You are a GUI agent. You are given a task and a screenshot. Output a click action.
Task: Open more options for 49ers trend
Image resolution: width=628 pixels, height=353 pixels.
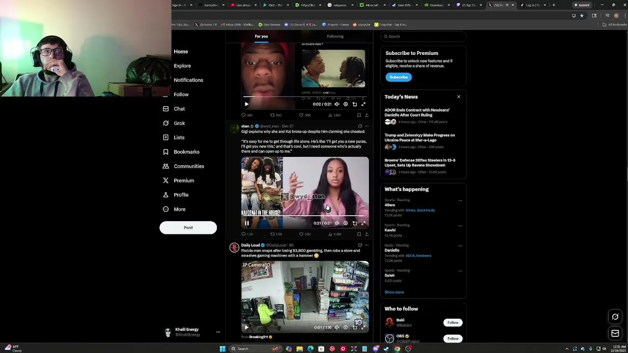[460, 201]
